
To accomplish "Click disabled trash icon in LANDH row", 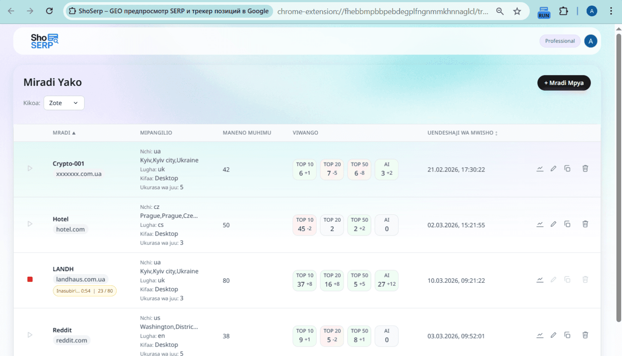I will coord(585,280).
